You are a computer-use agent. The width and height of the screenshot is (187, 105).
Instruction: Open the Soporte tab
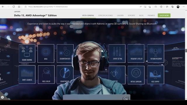131,15
